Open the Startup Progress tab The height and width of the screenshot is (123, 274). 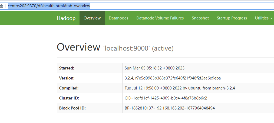[232, 18]
